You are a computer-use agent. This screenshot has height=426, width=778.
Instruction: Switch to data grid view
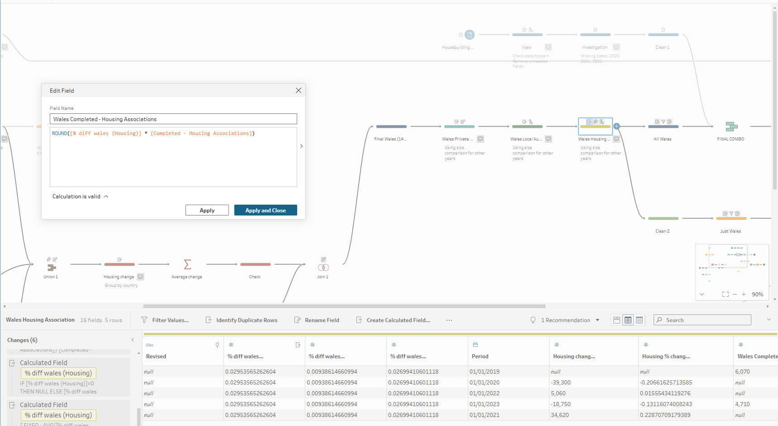[628, 320]
